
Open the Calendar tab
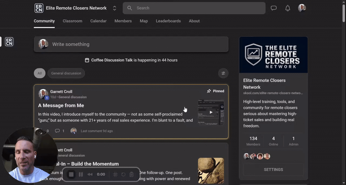pyautogui.click(x=98, y=21)
